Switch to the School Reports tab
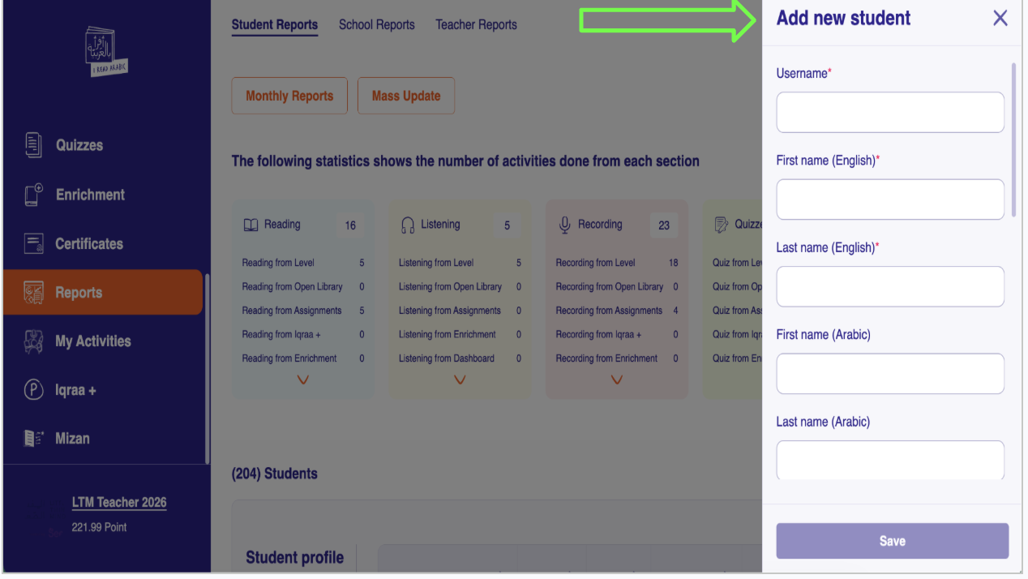The width and height of the screenshot is (1028, 579). coord(376,25)
